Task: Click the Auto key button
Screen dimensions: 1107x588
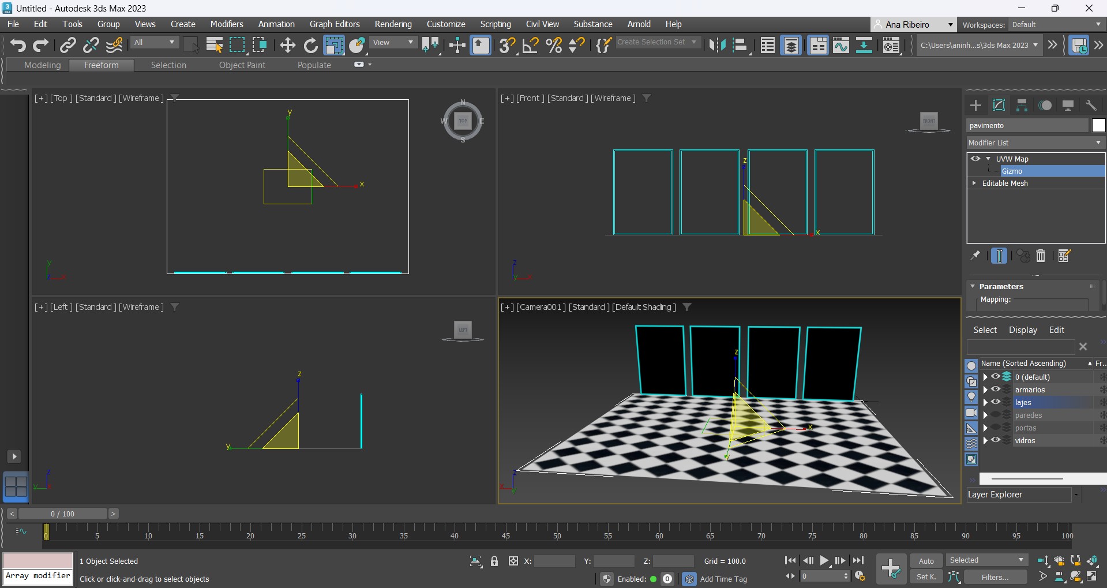Action: click(926, 561)
